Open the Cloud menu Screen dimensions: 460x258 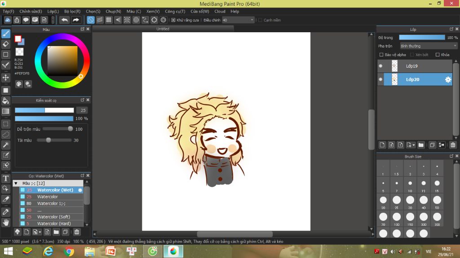220,11
